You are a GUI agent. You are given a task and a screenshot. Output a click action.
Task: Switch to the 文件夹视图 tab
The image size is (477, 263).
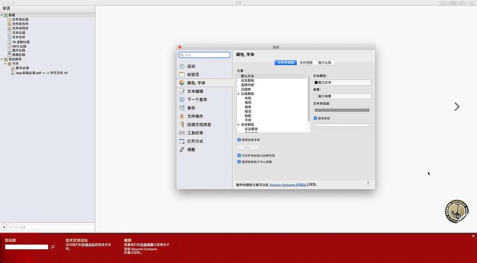click(286, 63)
